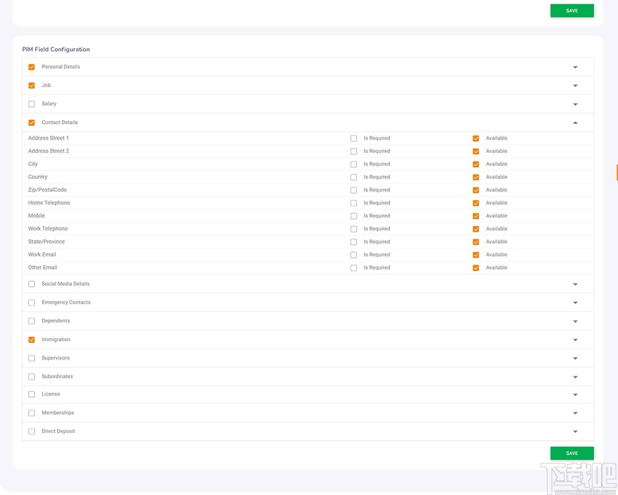Enable the Subordinates section checkbox
The image size is (618, 495).
pos(32,377)
